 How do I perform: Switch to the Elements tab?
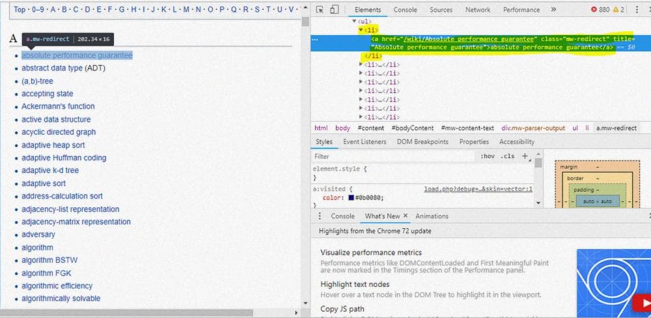coord(367,10)
